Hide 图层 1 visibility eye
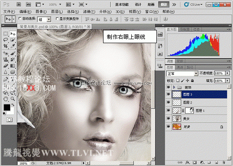The width and height of the screenshot is (233, 166). (168, 111)
